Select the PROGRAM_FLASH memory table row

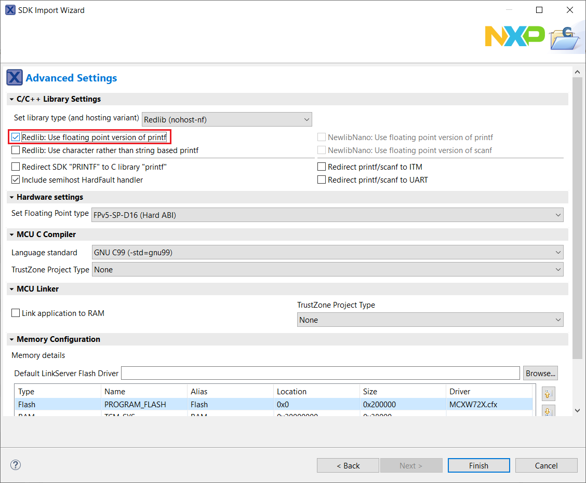(x=135, y=404)
